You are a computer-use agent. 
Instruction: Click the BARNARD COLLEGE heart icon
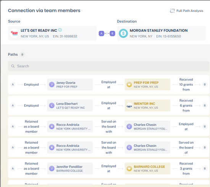[x=129, y=169]
